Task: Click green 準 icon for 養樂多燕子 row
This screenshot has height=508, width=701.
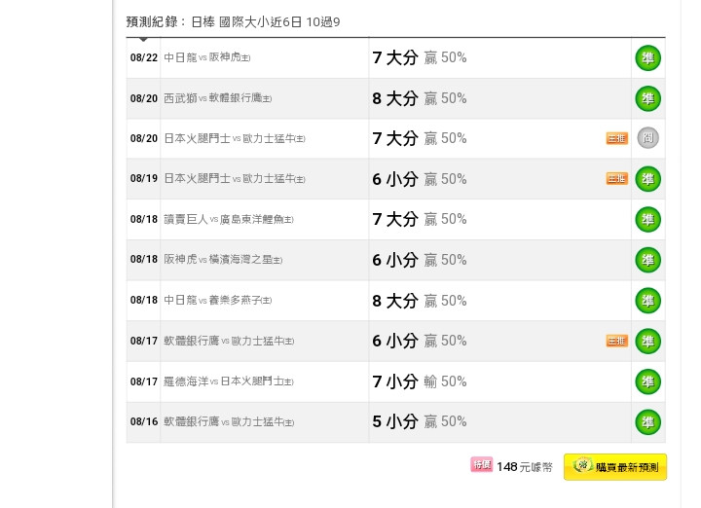Action: (647, 301)
